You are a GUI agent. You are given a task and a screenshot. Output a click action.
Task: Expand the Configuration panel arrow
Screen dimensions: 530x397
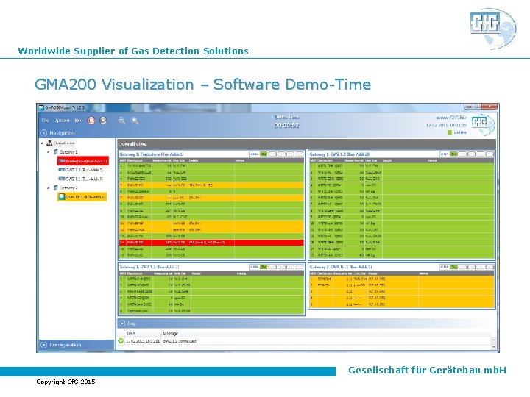(x=43, y=345)
